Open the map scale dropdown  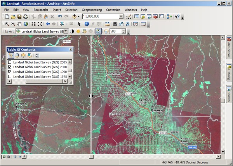[121, 16]
